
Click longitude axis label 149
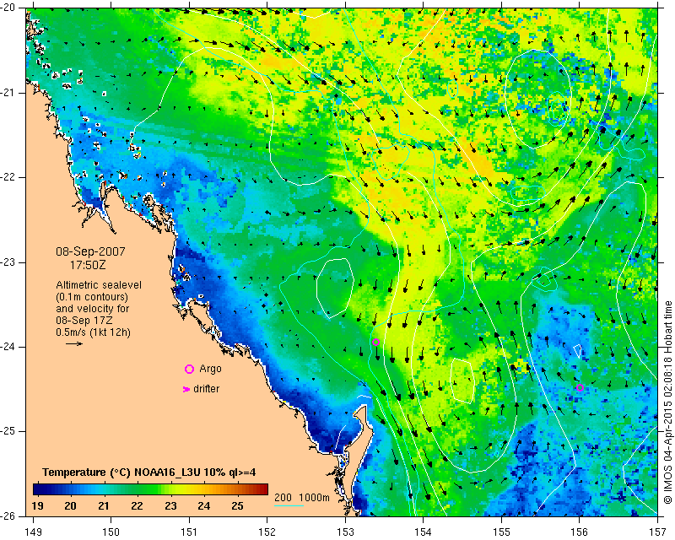click(33, 532)
